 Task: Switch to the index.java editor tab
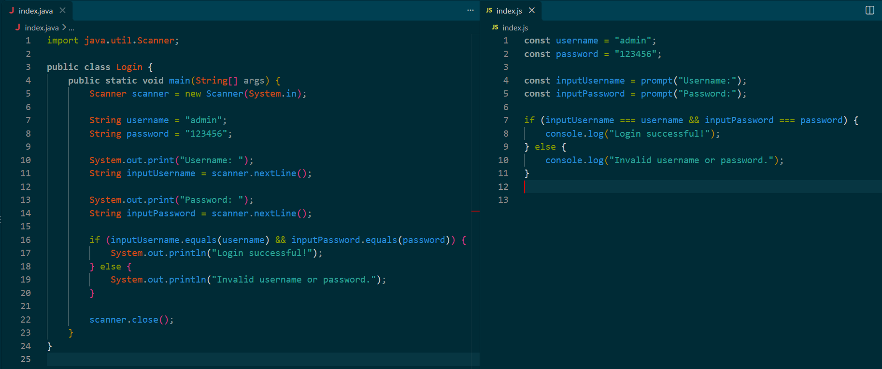pyautogui.click(x=36, y=11)
